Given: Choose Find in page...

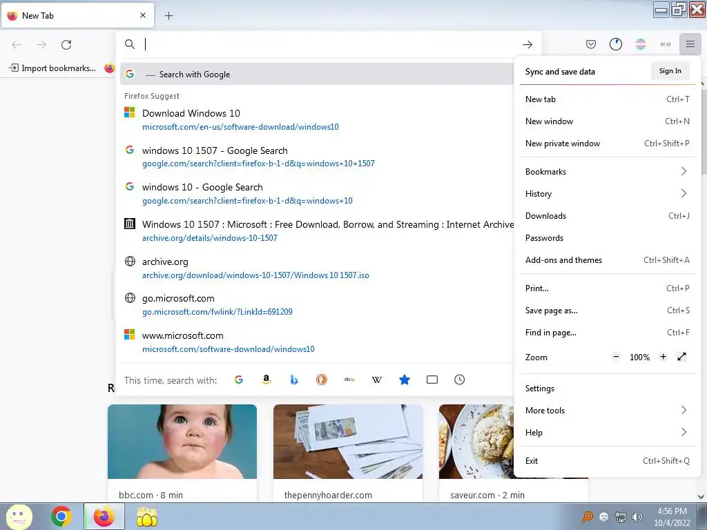Looking at the screenshot, I should [x=607, y=333].
